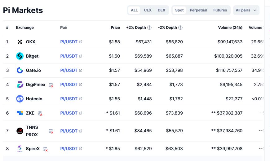Open the SpireX PI/USDT pair link

click(x=69, y=149)
